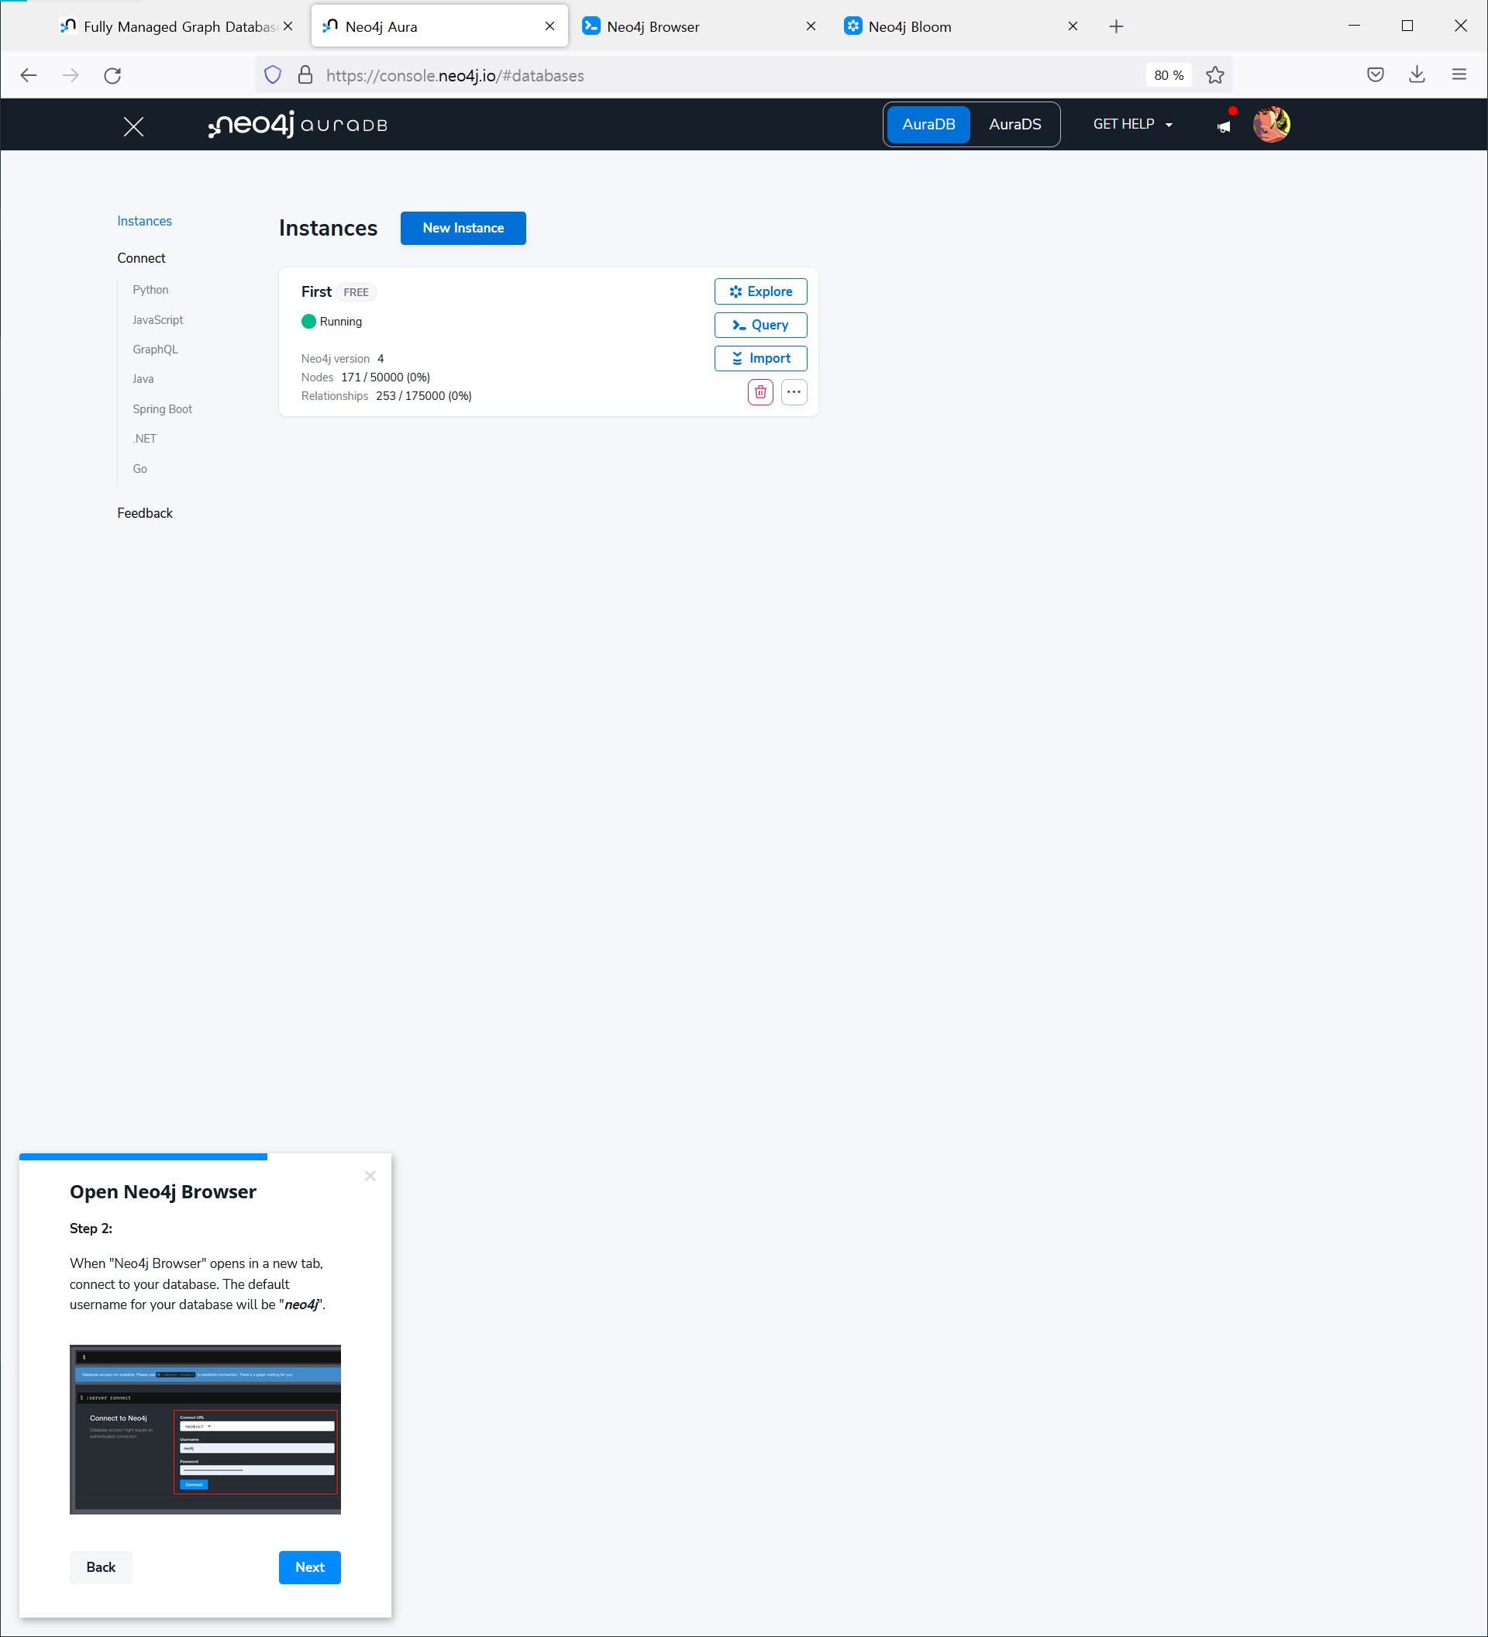Screen dimensions: 1488x1637
Task: Click Next in the tutorial popup
Action: pos(309,1567)
